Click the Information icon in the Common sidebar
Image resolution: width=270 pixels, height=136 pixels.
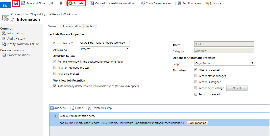tap(4, 33)
